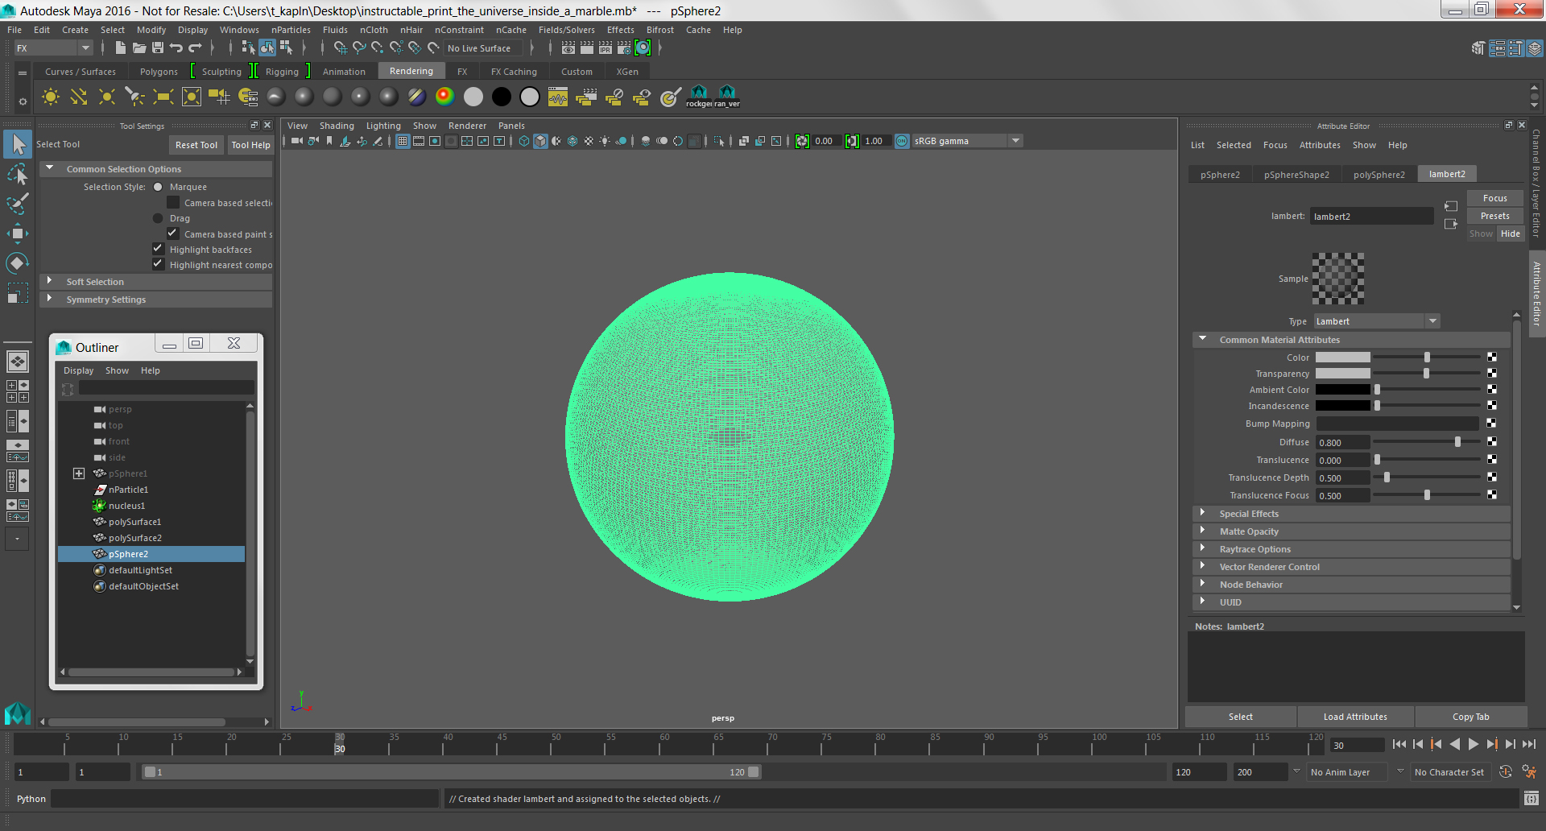
Task: Click the Presets button in Attribute Editor
Action: [1494, 216]
